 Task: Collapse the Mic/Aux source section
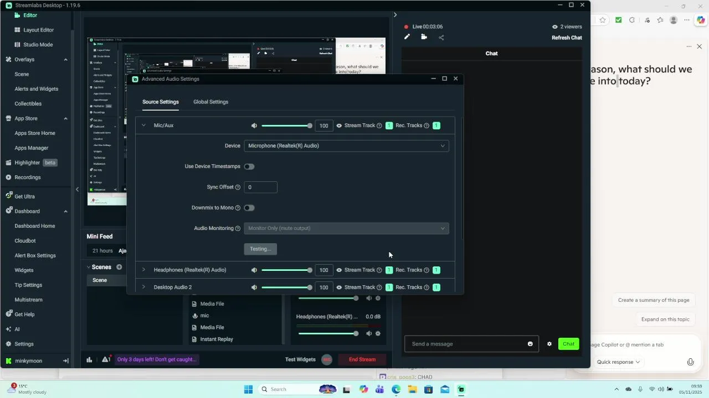[x=143, y=125]
